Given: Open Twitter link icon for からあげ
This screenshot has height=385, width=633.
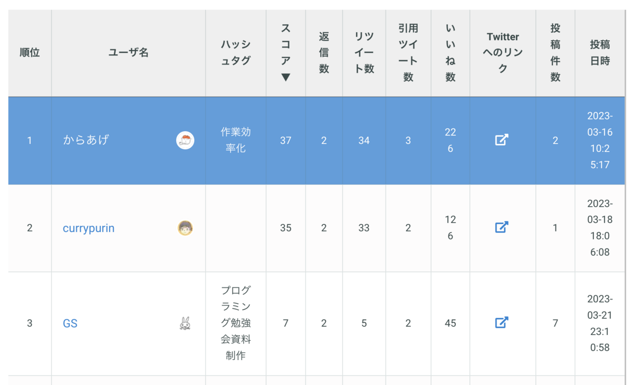Looking at the screenshot, I should (502, 140).
